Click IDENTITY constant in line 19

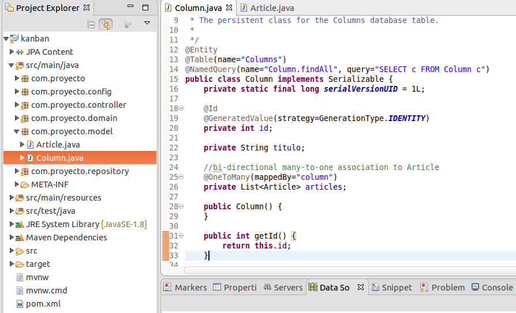pyautogui.click(x=407, y=118)
